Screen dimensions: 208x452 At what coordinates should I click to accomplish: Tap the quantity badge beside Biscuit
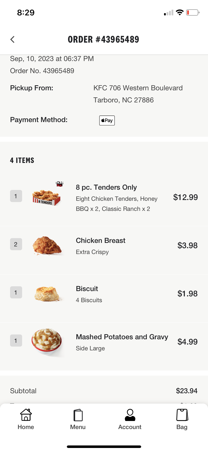[x=16, y=292]
